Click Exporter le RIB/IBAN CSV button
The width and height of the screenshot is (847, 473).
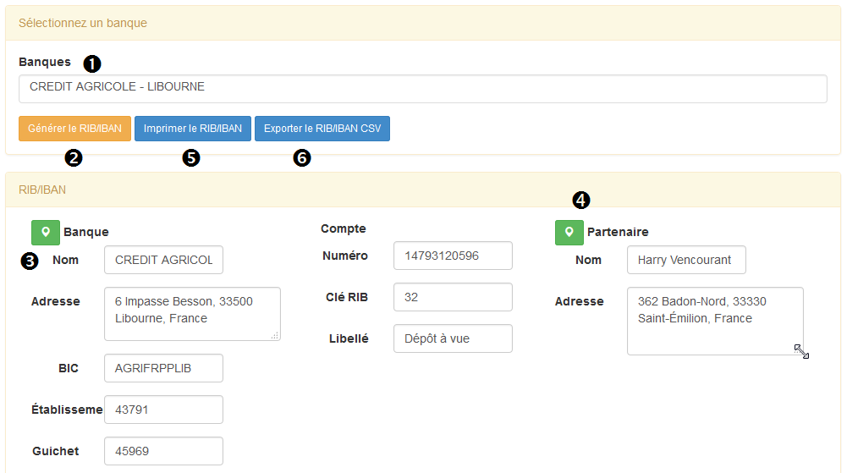[322, 129]
